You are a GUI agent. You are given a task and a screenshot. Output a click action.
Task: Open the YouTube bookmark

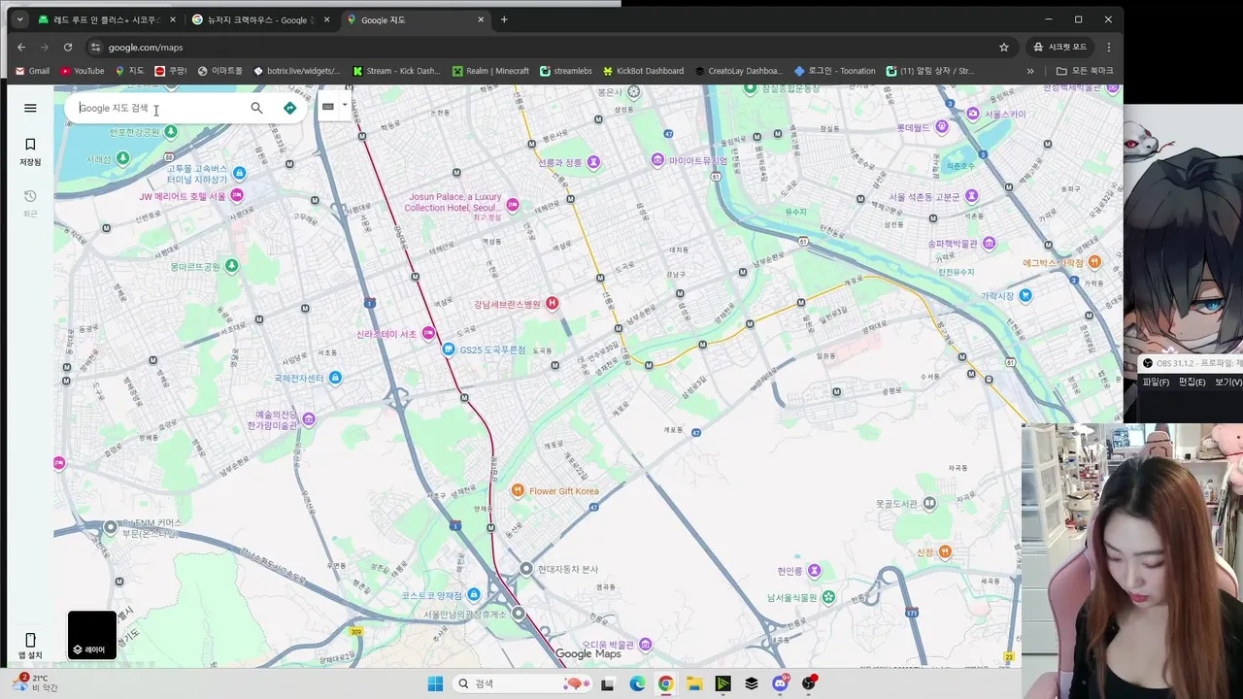click(x=83, y=71)
